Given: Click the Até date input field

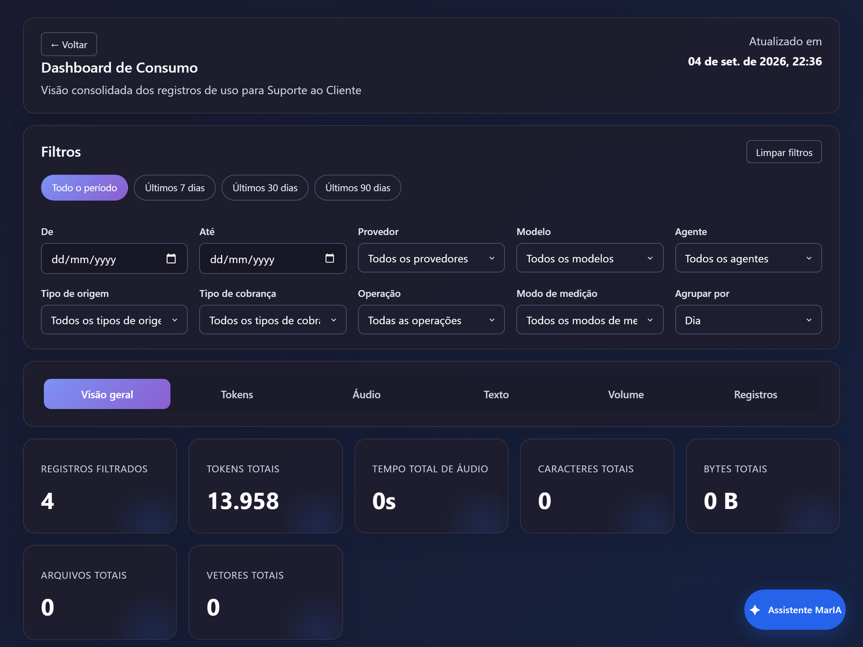Looking at the screenshot, I should pos(273,258).
